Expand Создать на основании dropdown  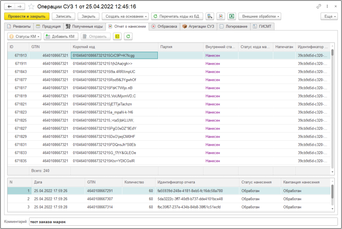click(x=125, y=16)
